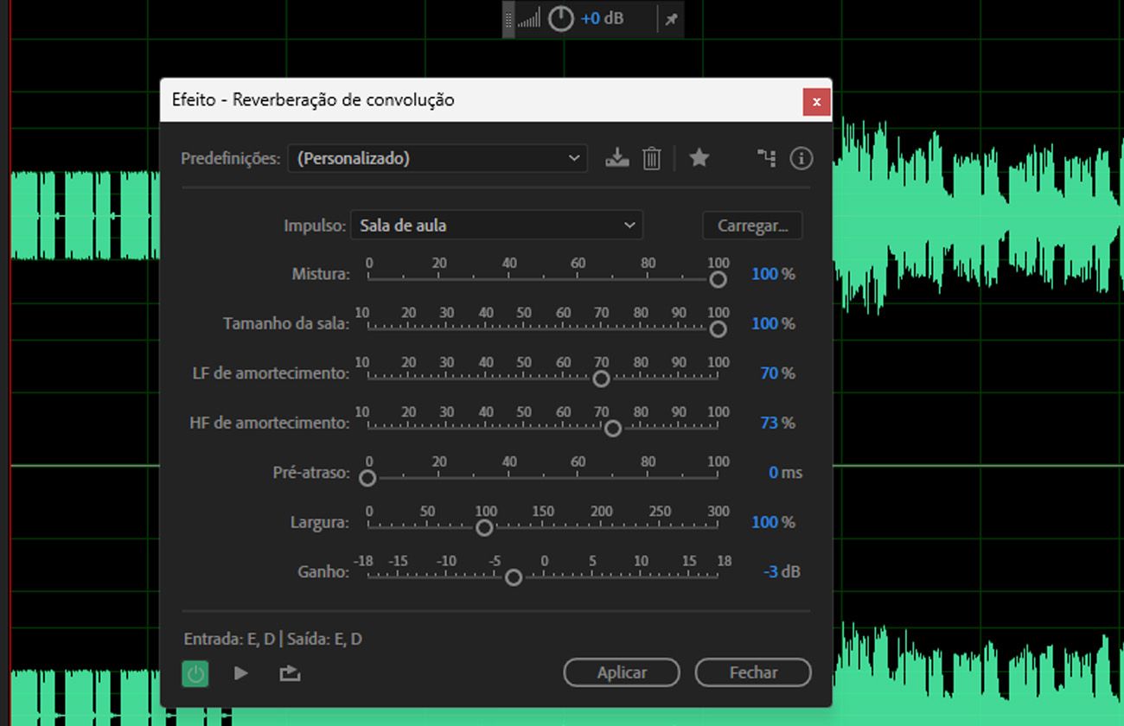Close the Reverberação de convolução window
Image resolution: width=1124 pixels, height=726 pixels.
815,101
